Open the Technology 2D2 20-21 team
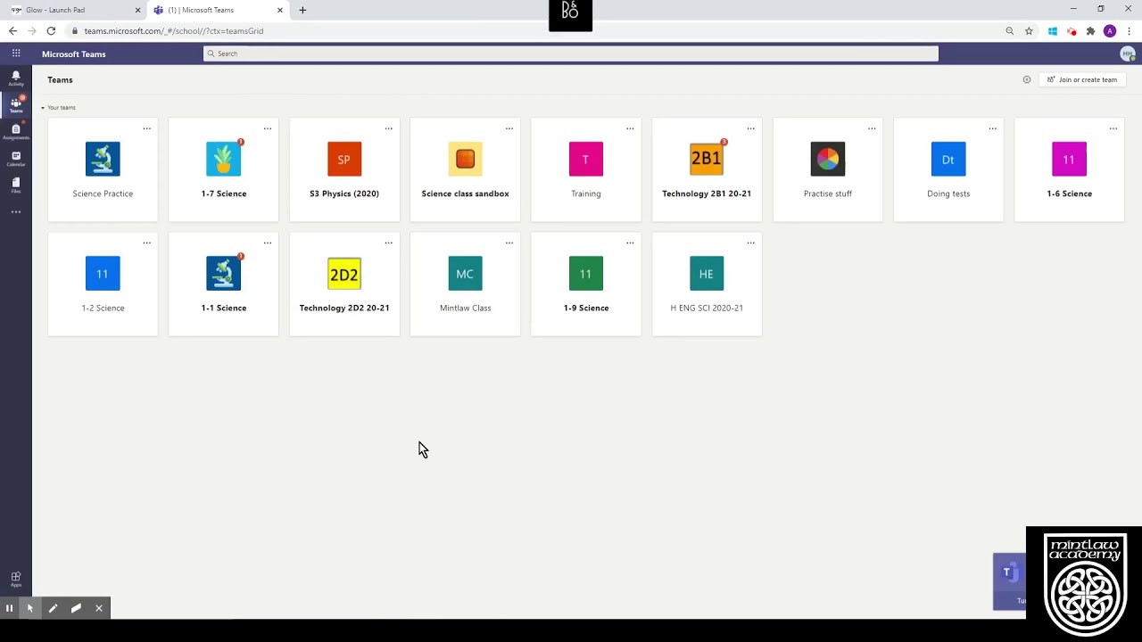This screenshot has width=1142, height=642. coord(344,284)
